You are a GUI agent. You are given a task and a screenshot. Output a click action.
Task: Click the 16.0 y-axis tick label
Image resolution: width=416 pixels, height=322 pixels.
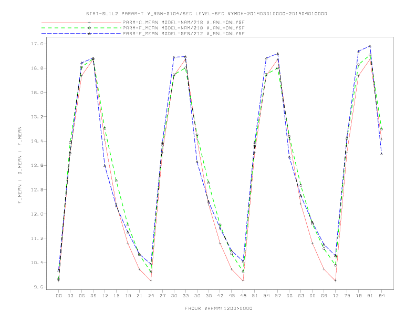pyautogui.click(x=36, y=93)
